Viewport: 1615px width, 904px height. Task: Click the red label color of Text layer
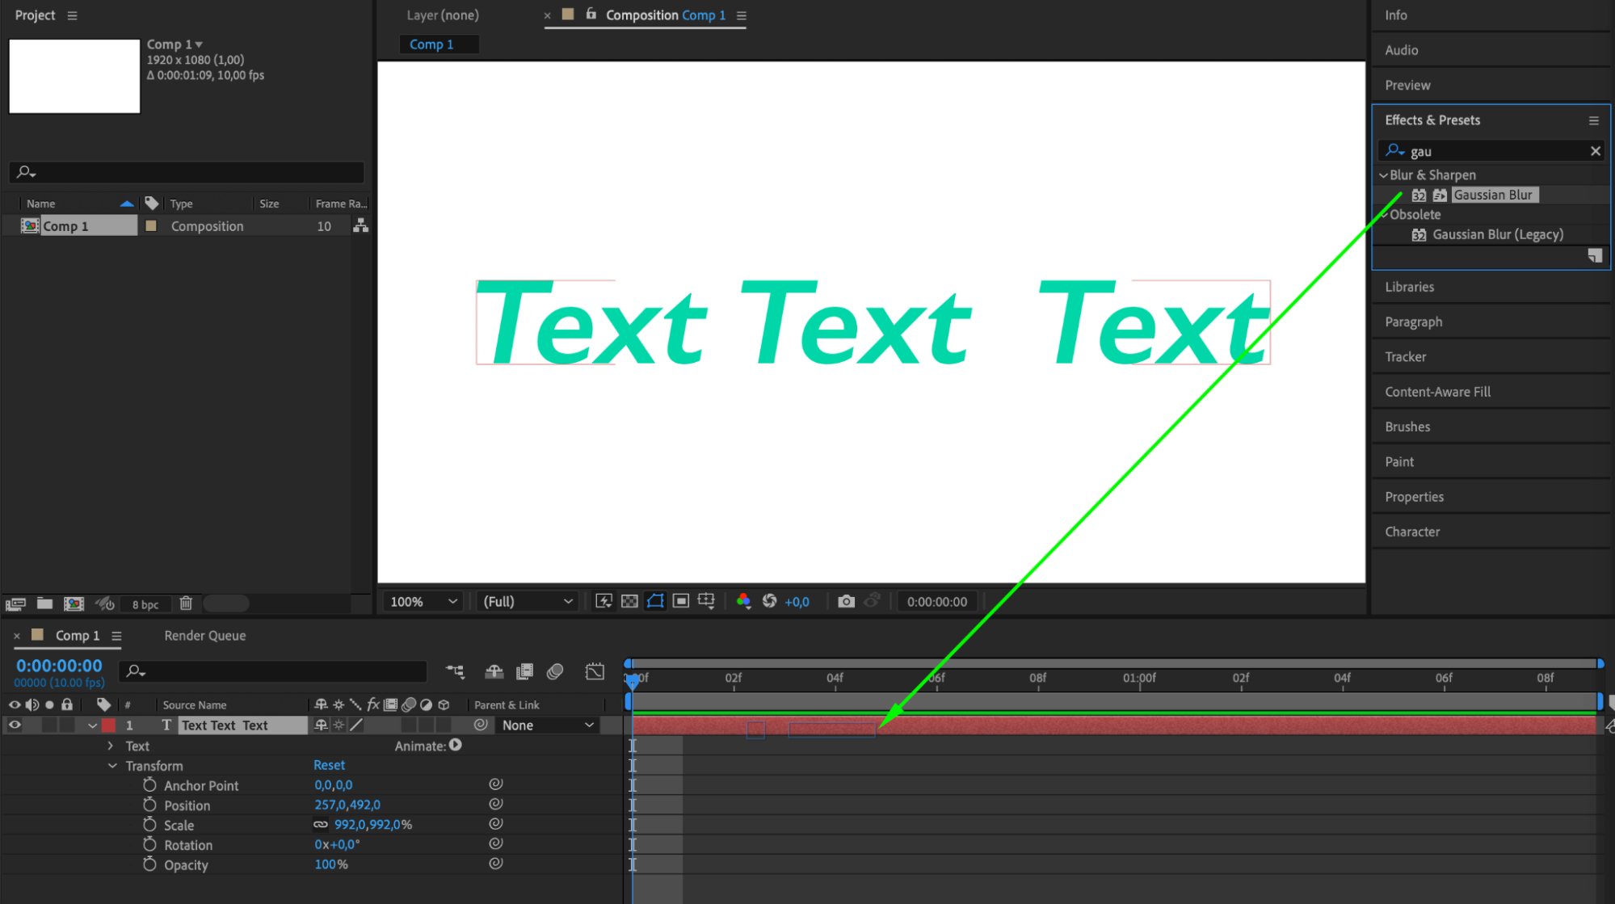(108, 725)
